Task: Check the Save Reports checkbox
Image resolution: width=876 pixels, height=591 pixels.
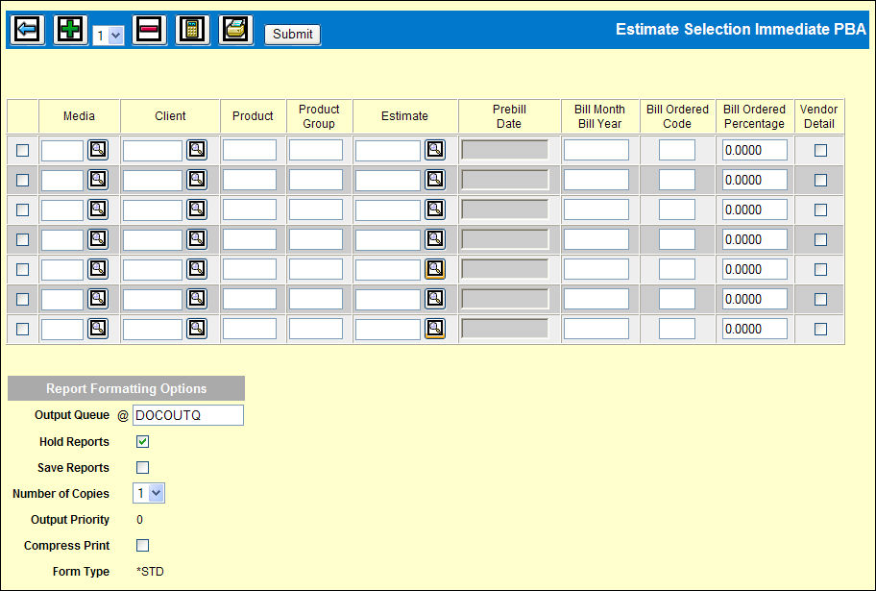Action: [x=142, y=467]
